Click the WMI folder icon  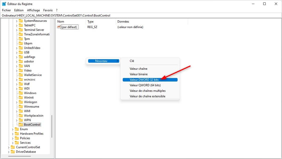21,111
